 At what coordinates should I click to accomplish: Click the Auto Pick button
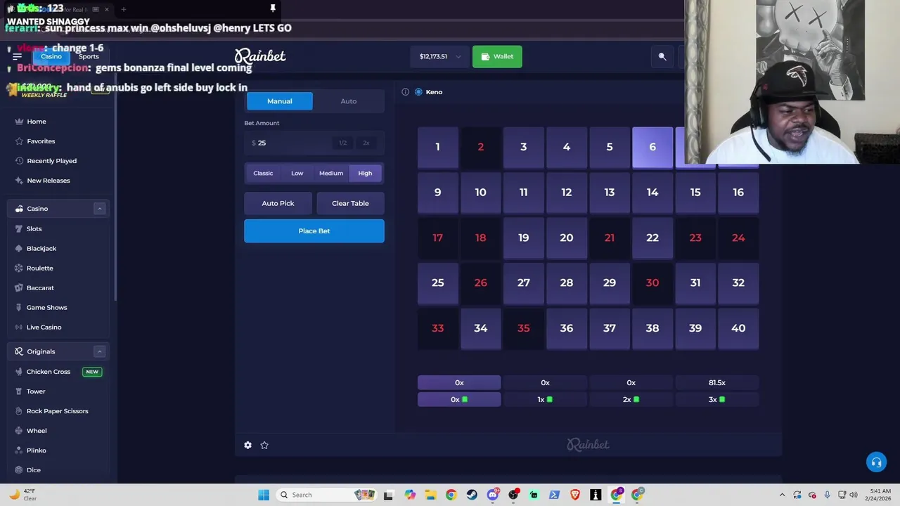278,203
